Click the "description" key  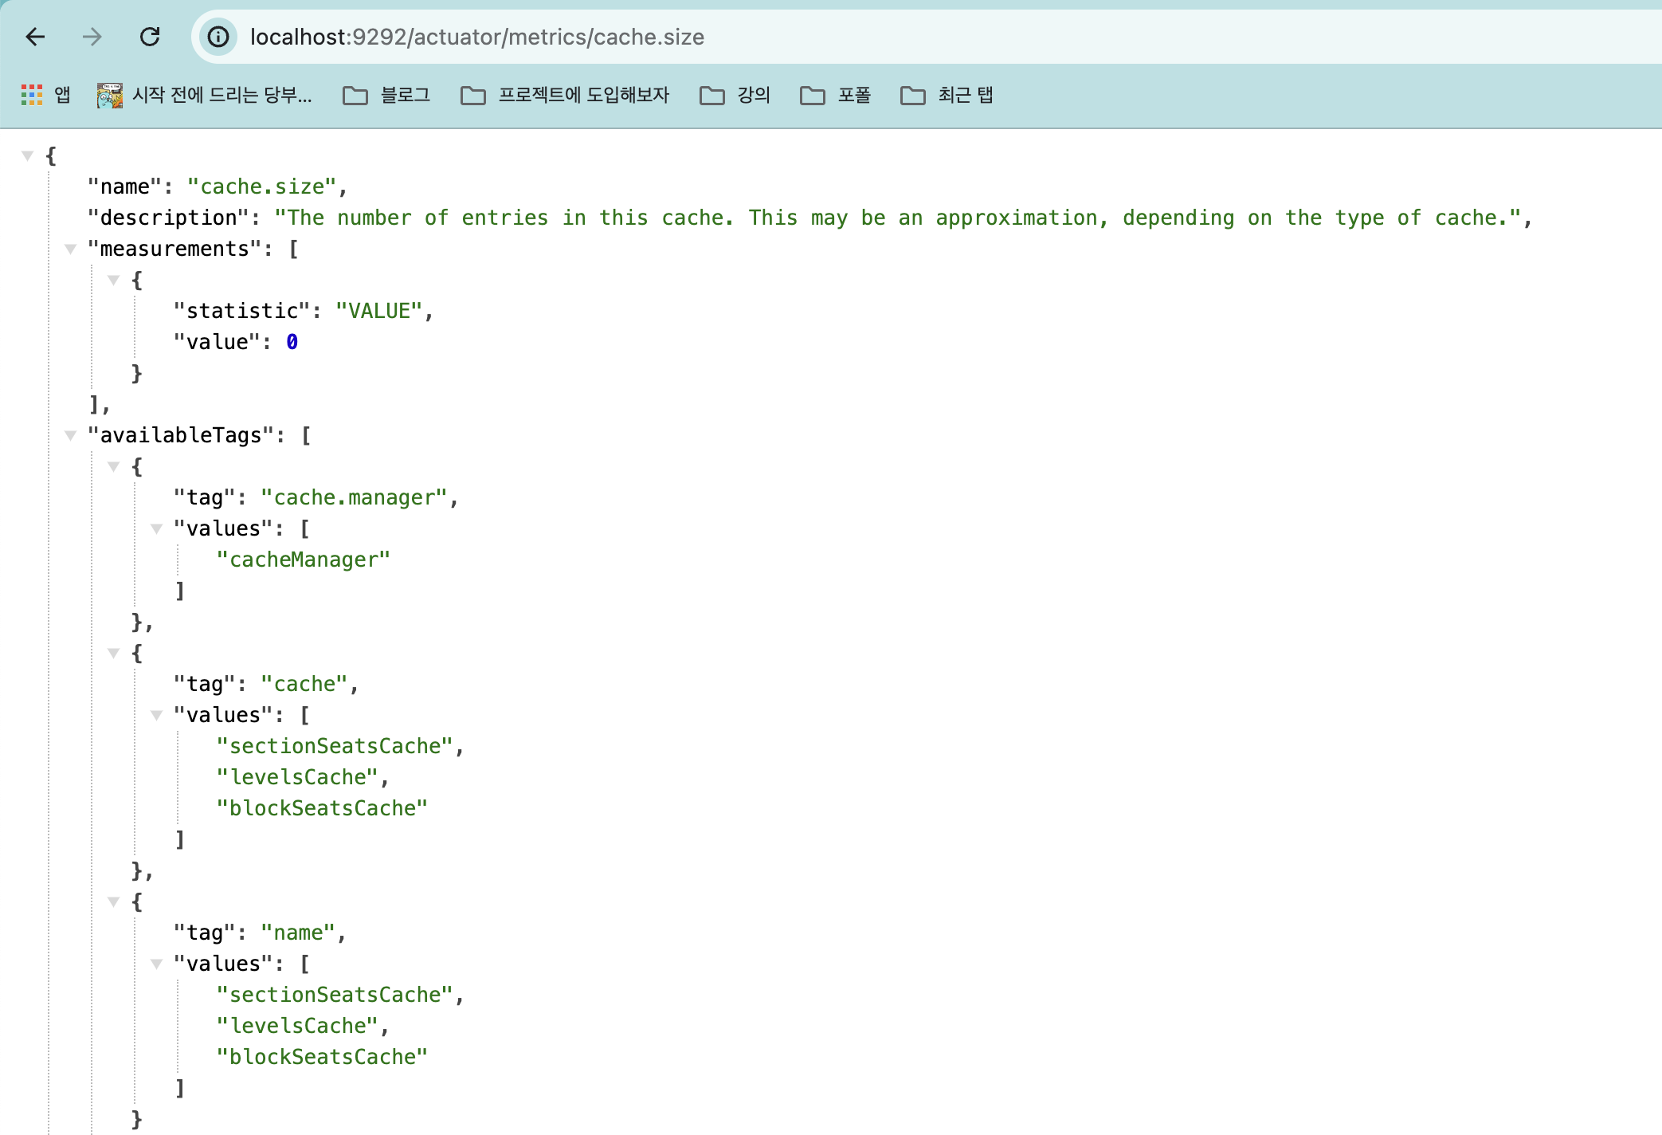tap(169, 218)
